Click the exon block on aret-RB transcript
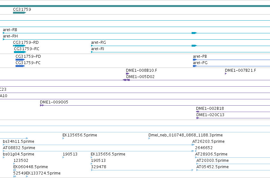This screenshot has height=178, width=270. [x=194, y=33]
